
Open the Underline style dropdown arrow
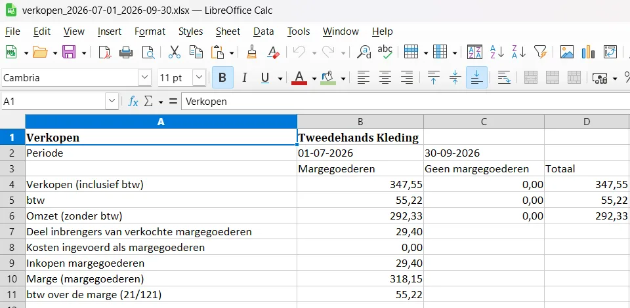(280, 79)
